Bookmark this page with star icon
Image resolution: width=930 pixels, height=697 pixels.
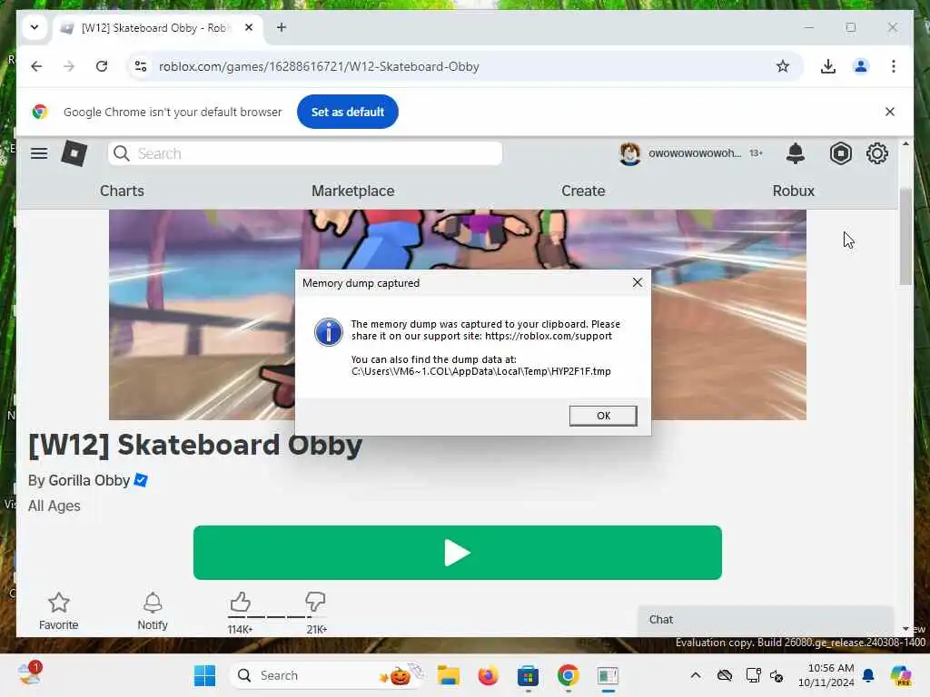click(782, 66)
